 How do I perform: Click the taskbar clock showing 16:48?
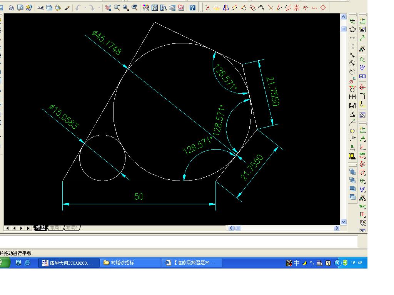pyautogui.click(x=357, y=263)
